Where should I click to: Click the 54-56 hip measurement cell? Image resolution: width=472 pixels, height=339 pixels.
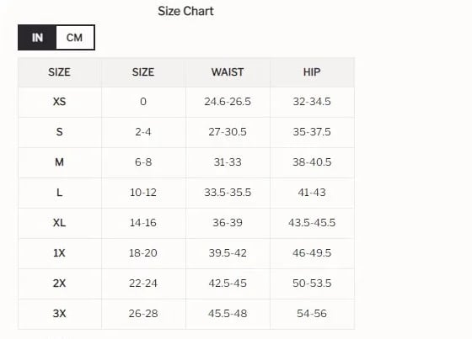coord(312,314)
